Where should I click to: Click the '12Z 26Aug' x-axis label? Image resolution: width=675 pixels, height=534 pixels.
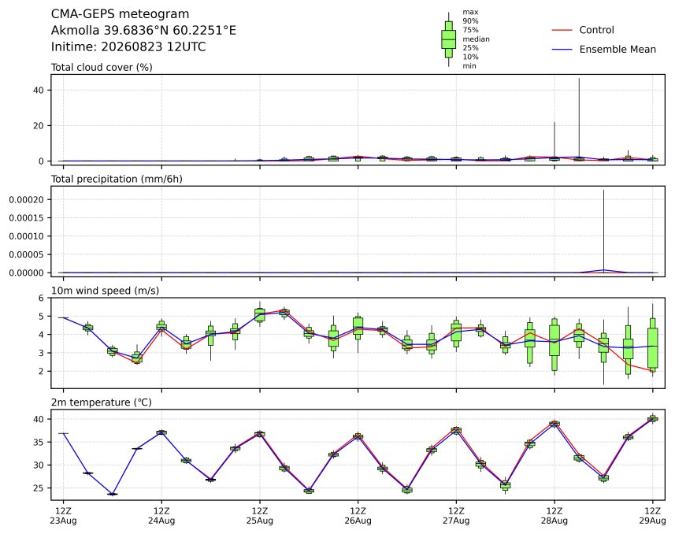pos(358,516)
